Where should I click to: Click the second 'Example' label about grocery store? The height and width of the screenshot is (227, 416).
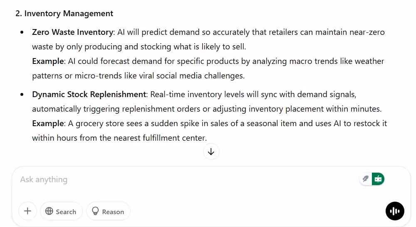point(48,123)
